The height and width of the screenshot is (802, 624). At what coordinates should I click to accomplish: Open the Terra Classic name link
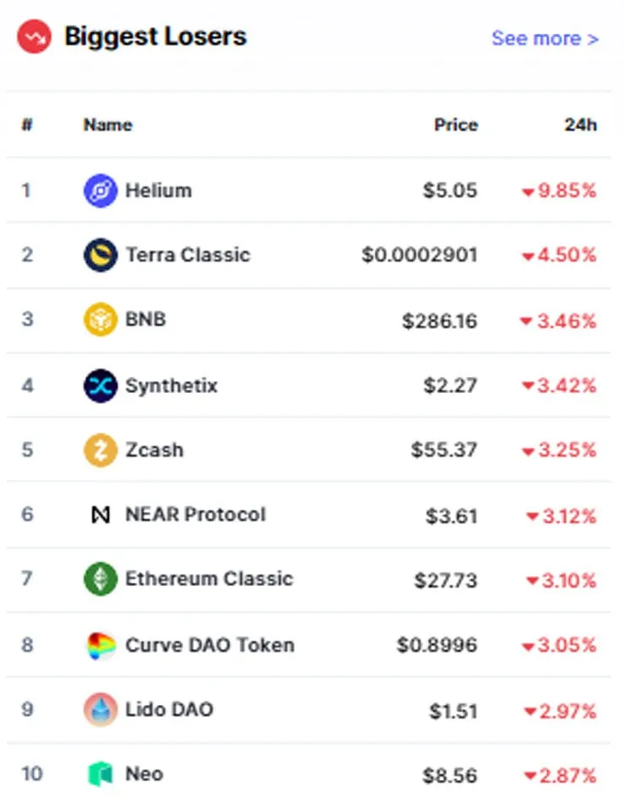tap(188, 255)
